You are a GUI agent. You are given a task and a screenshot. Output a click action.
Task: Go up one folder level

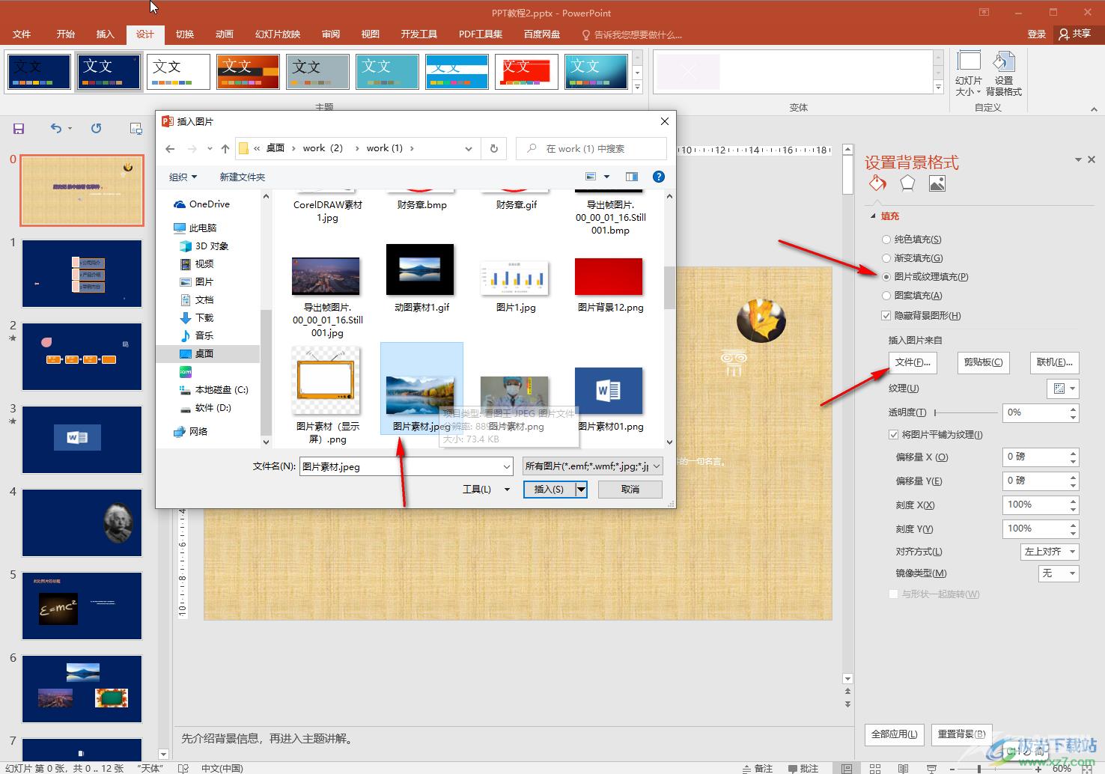(225, 148)
